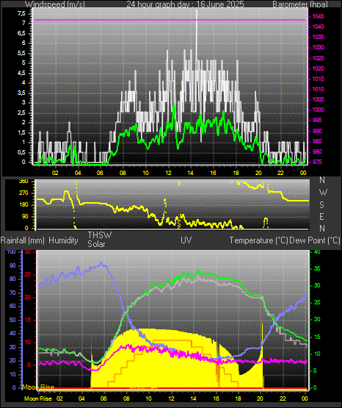Click the red 15 rainfall axis value
Image resolution: width=342 pixels, height=408 pixels.
[x=28, y=320]
